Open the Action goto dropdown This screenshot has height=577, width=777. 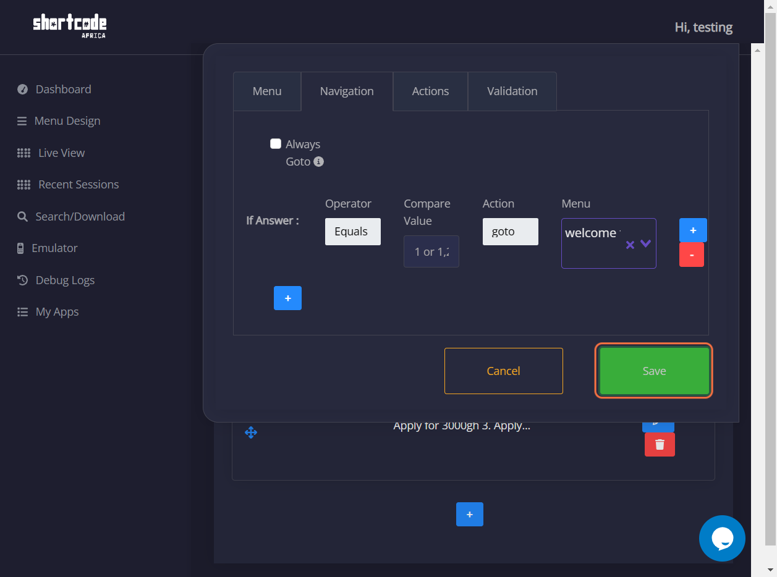pyautogui.click(x=511, y=232)
